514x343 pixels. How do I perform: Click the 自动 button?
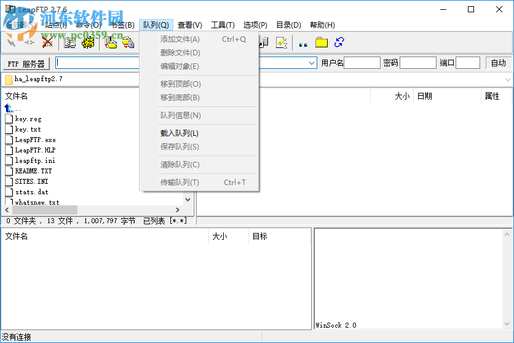pos(498,63)
